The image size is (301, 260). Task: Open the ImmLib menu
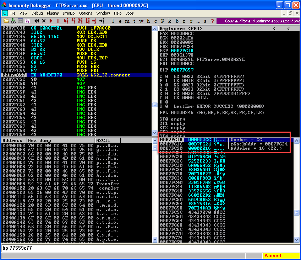click(69, 13)
